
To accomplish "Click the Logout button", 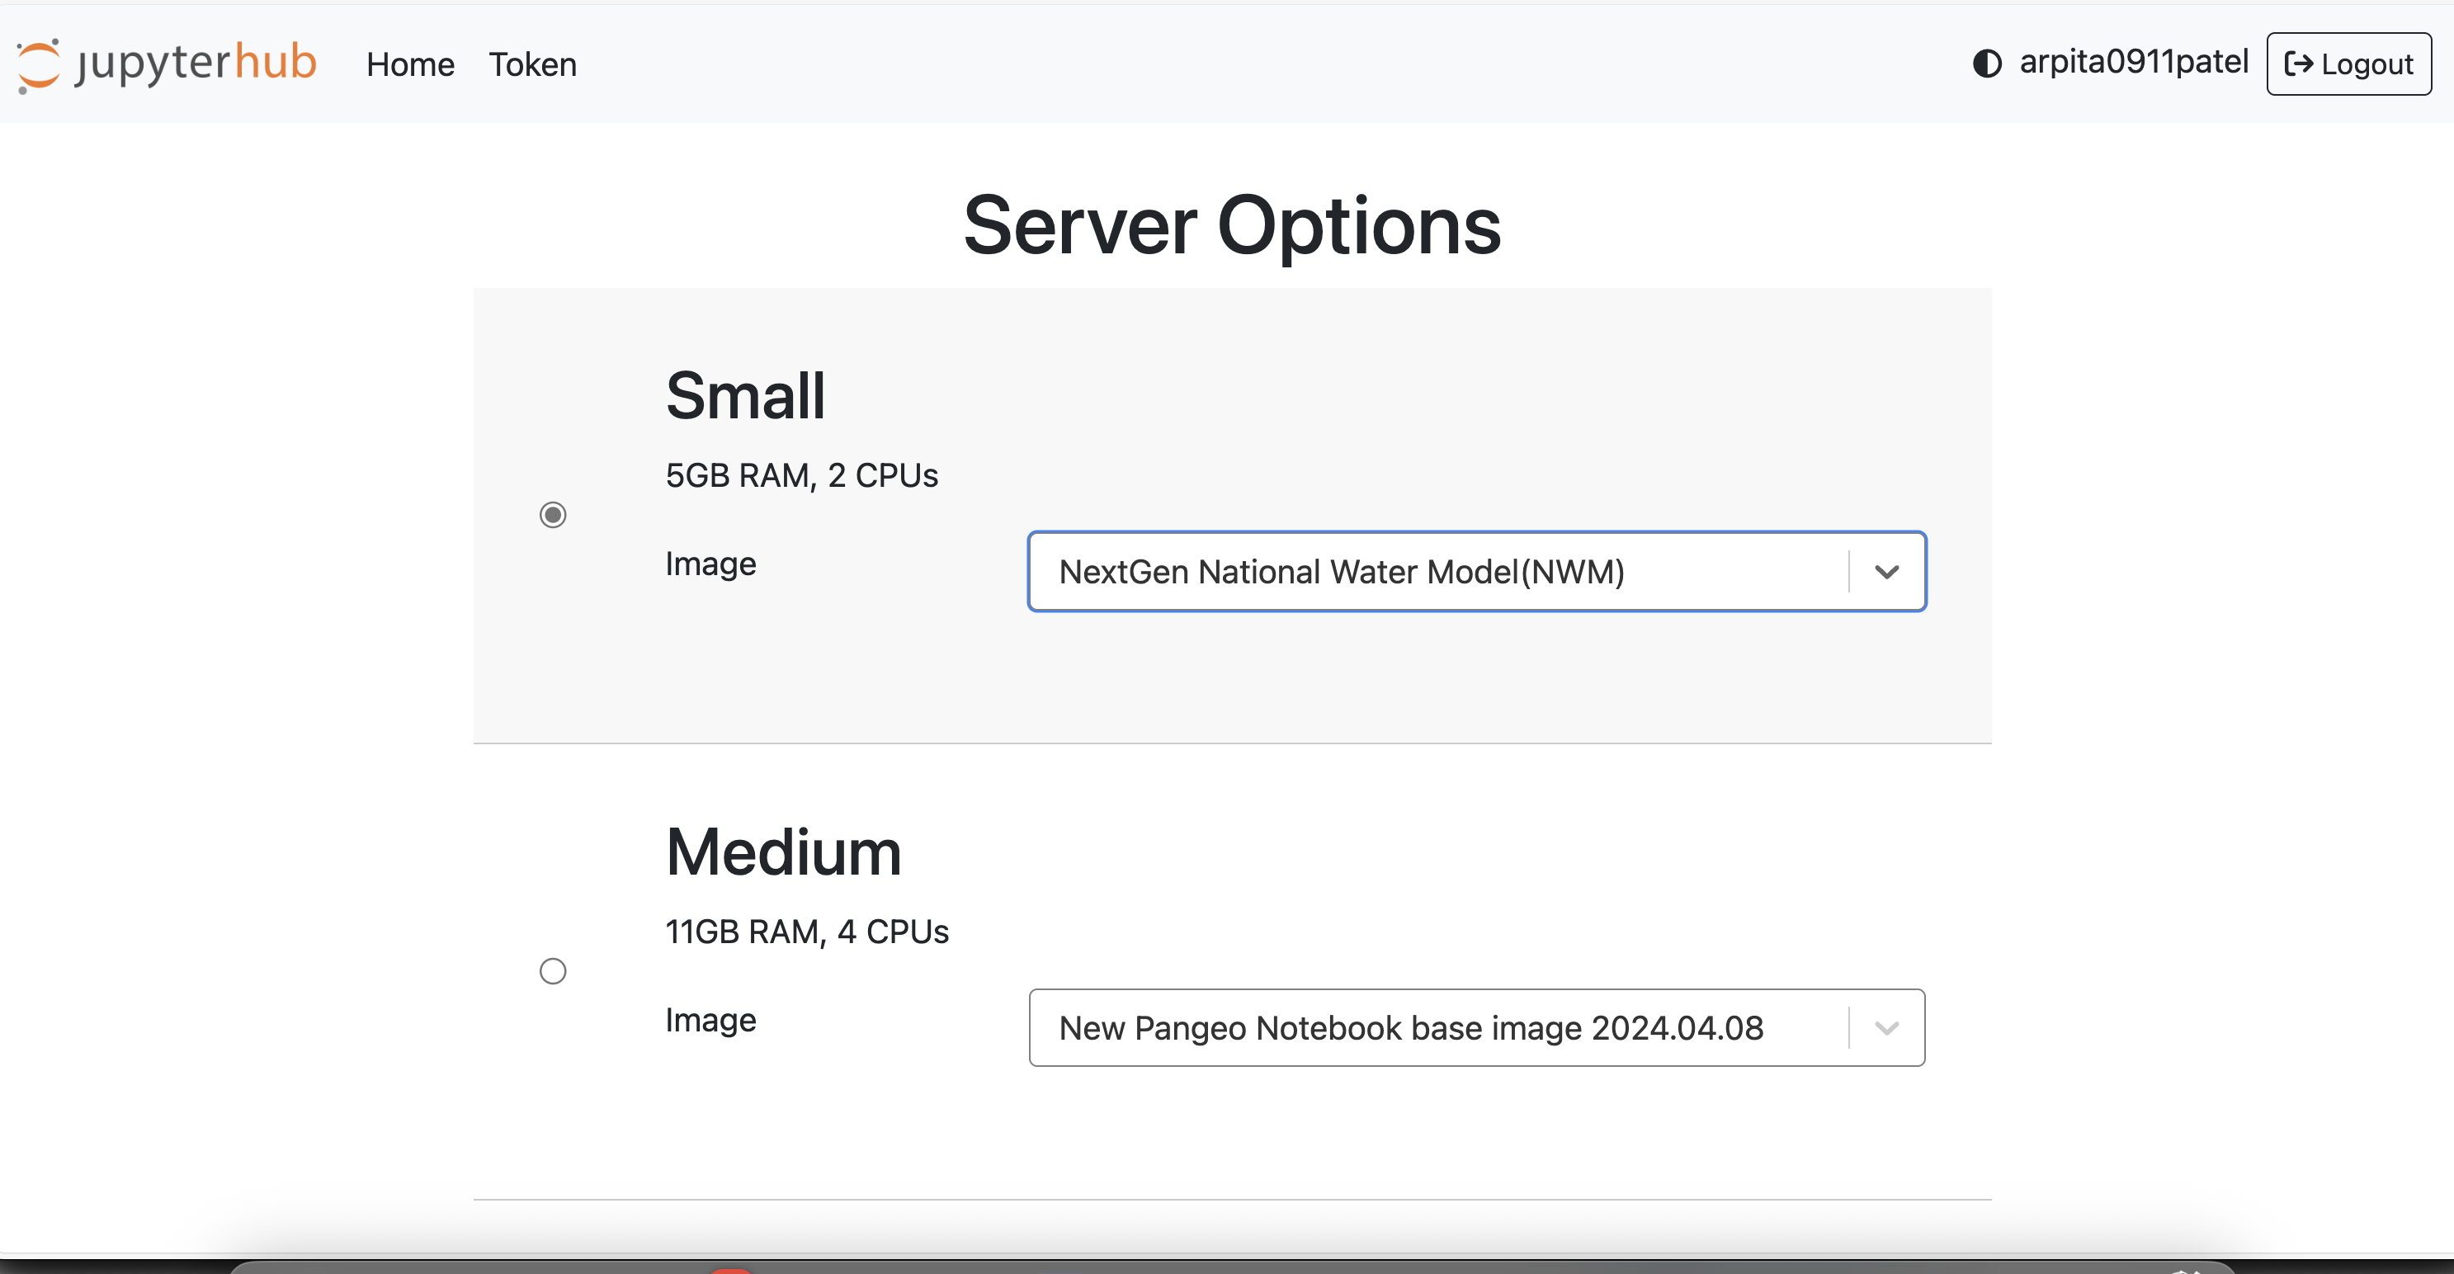I will [2348, 65].
